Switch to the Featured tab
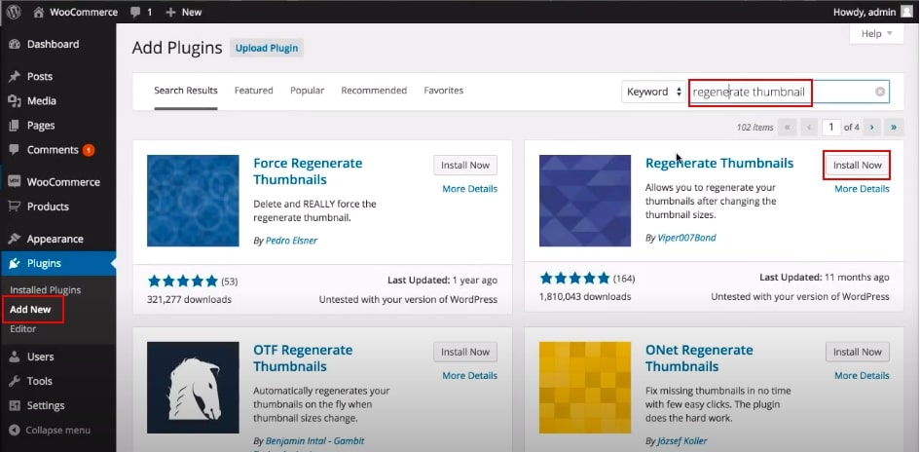This screenshot has width=920, height=452. (253, 91)
